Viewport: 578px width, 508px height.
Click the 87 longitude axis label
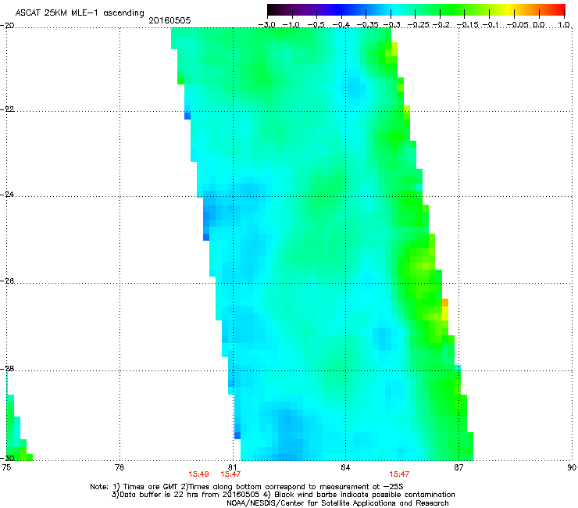click(x=458, y=467)
